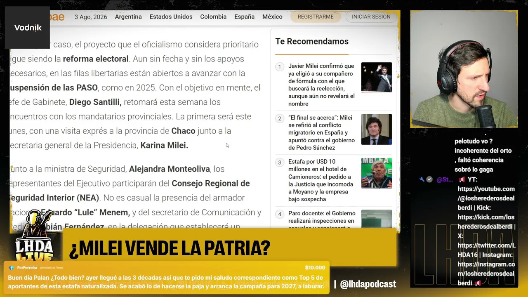This screenshot has width=528, height=297.
Task: Click the Moyano article thumbnail
Action: (377, 173)
